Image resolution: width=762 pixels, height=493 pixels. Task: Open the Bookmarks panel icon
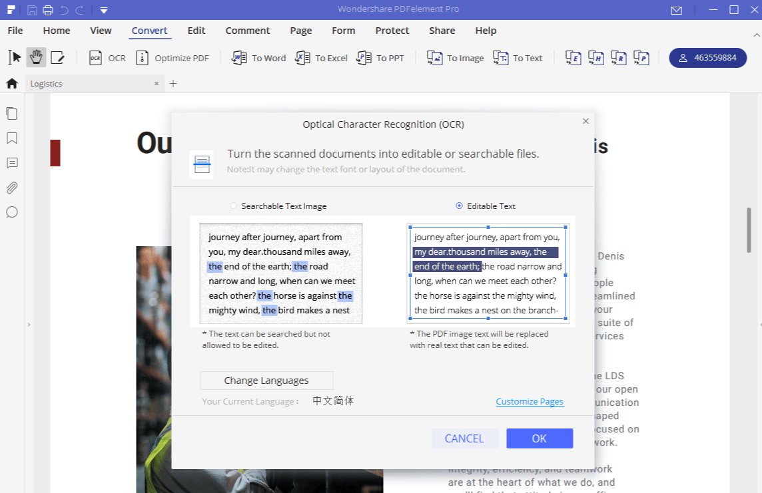[12, 138]
